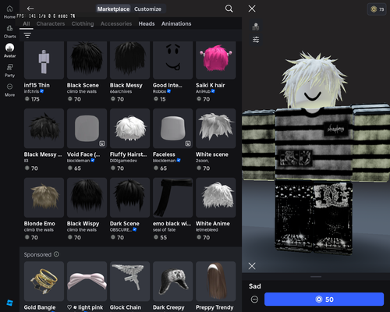Open the Black Messy by 66archives thumbnail
The height and width of the screenshot is (312, 390).
(129, 60)
